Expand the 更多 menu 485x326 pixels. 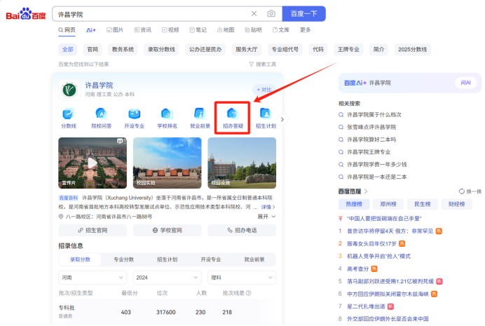tap(306, 30)
